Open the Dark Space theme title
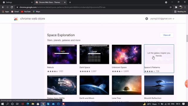This screenshot has width=188, height=106. point(85,67)
